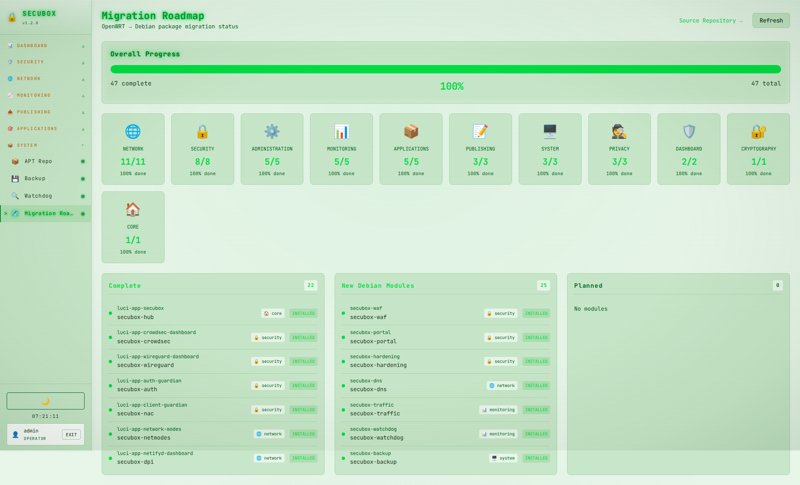The height and width of the screenshot is (485, 800).
Task: Click the Network globe category icon
Action: point(133,132)
